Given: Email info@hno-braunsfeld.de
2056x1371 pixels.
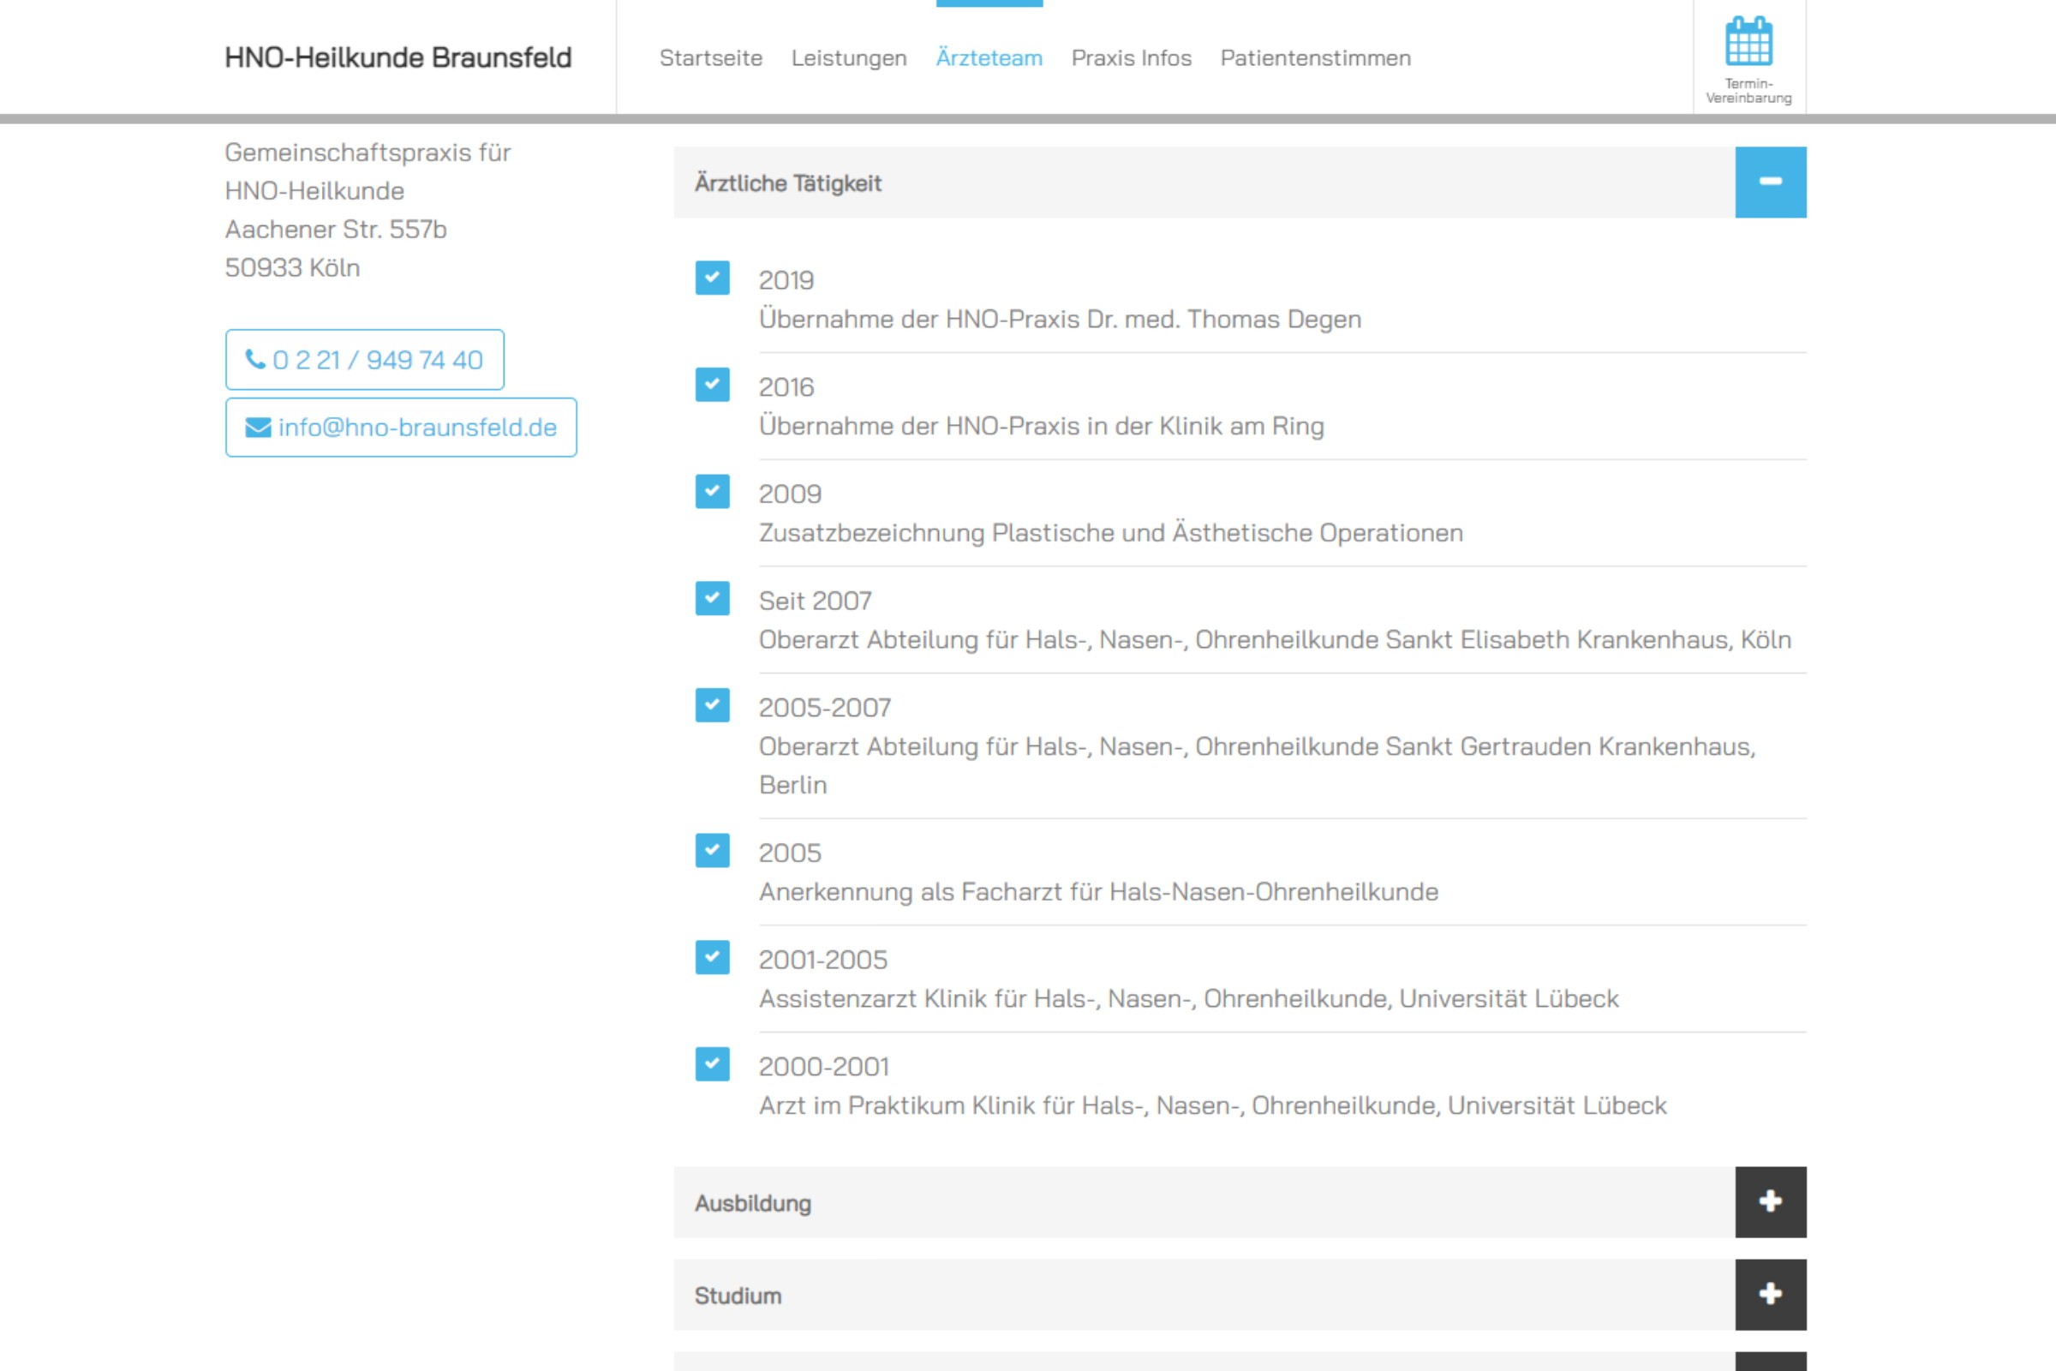Looking at the screenshot, I should pyautogui.click(x=417, y=428).
